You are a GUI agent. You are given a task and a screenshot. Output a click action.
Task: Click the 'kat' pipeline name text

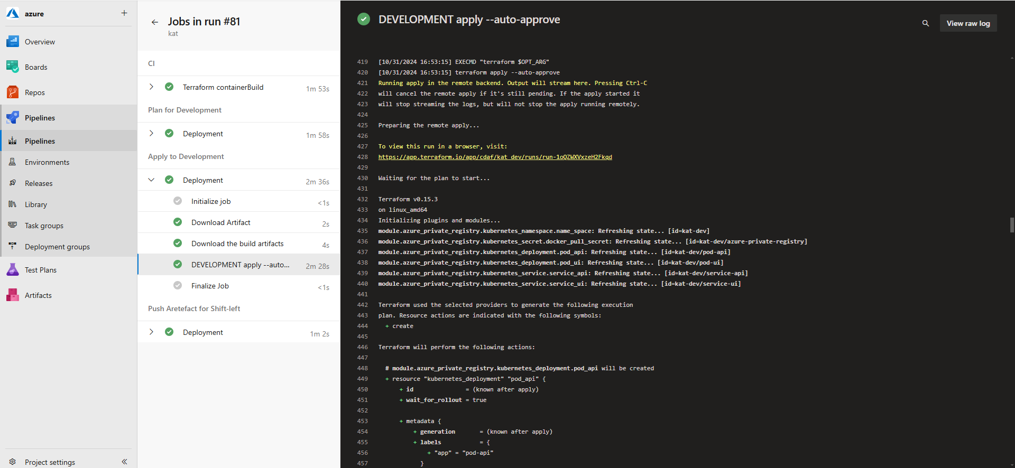coord(173,33)
